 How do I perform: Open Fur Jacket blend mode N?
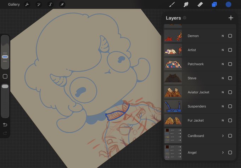tap(223, 121)
